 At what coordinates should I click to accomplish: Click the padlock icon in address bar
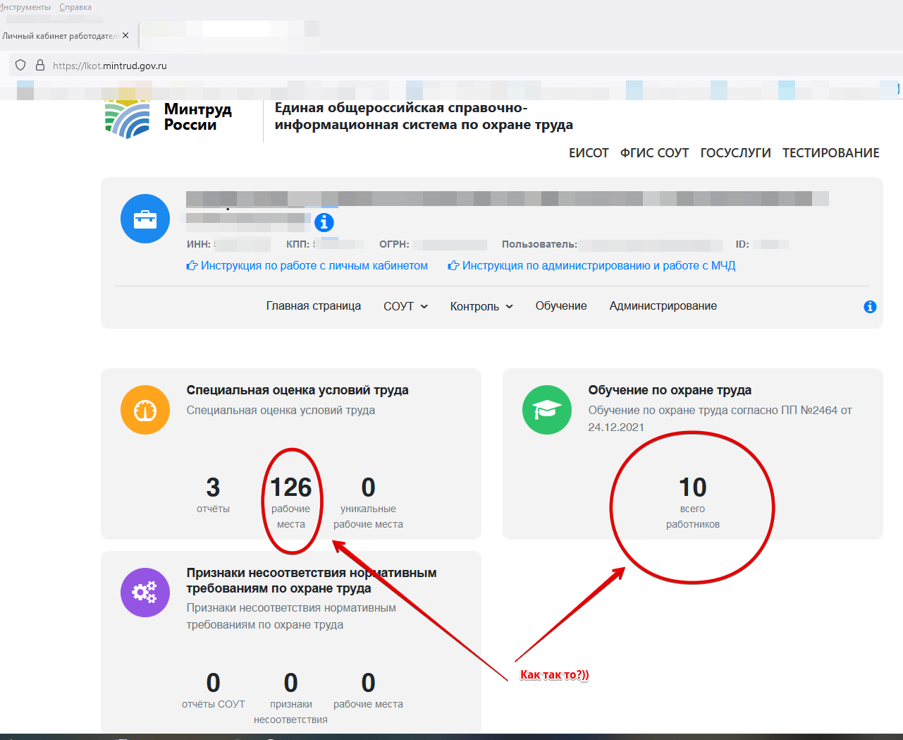[x=40, y=66]
